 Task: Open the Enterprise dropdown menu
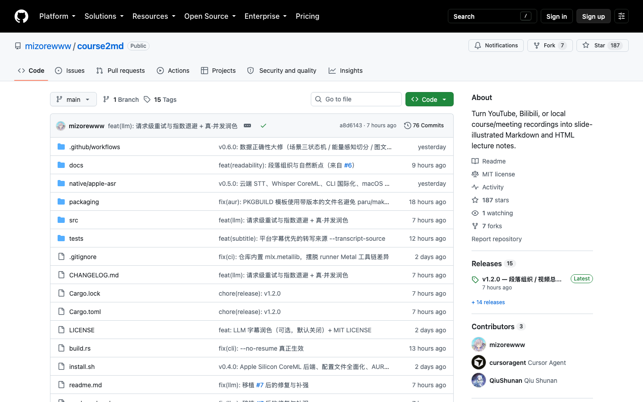266,16
